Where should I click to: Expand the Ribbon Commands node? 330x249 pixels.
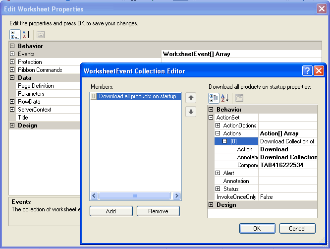pos(12,69)
